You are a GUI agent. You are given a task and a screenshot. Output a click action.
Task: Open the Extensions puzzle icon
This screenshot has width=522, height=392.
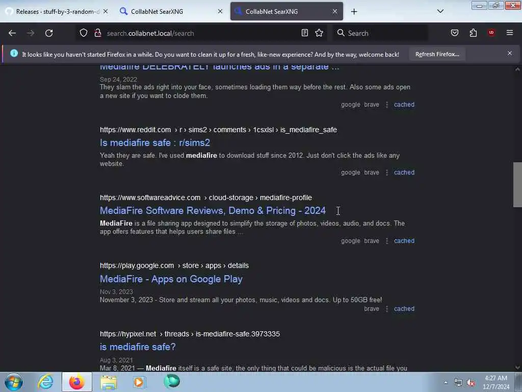473,33
